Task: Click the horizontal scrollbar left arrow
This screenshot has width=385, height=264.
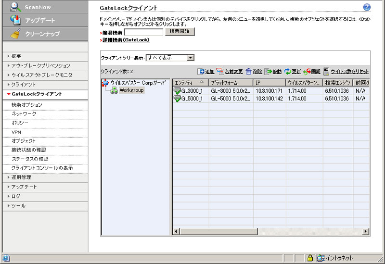Action: pyautogui.click(x=176, y=231)
